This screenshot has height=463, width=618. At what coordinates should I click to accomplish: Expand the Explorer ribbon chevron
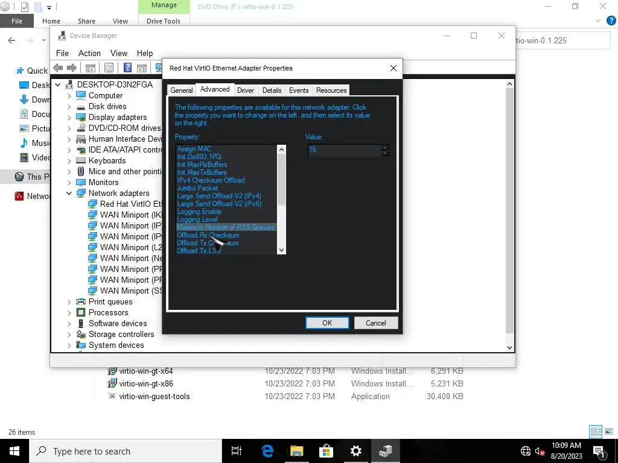[598, 20]
